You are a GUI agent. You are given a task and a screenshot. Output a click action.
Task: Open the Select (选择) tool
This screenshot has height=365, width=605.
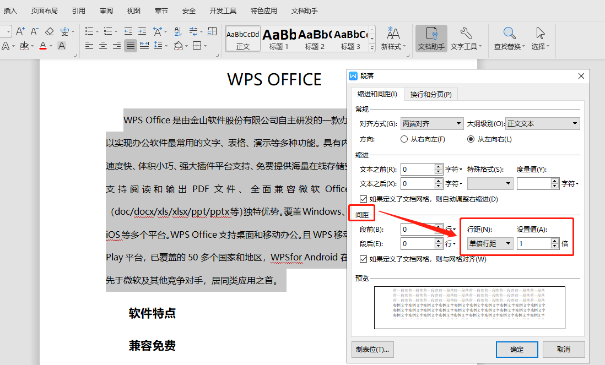tap(540, 38)
